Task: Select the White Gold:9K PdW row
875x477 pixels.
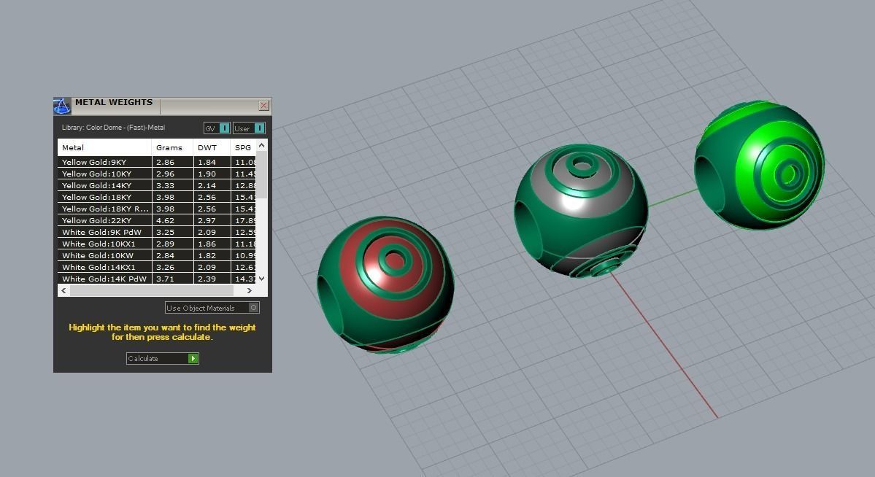Action: tap(157, 233)
